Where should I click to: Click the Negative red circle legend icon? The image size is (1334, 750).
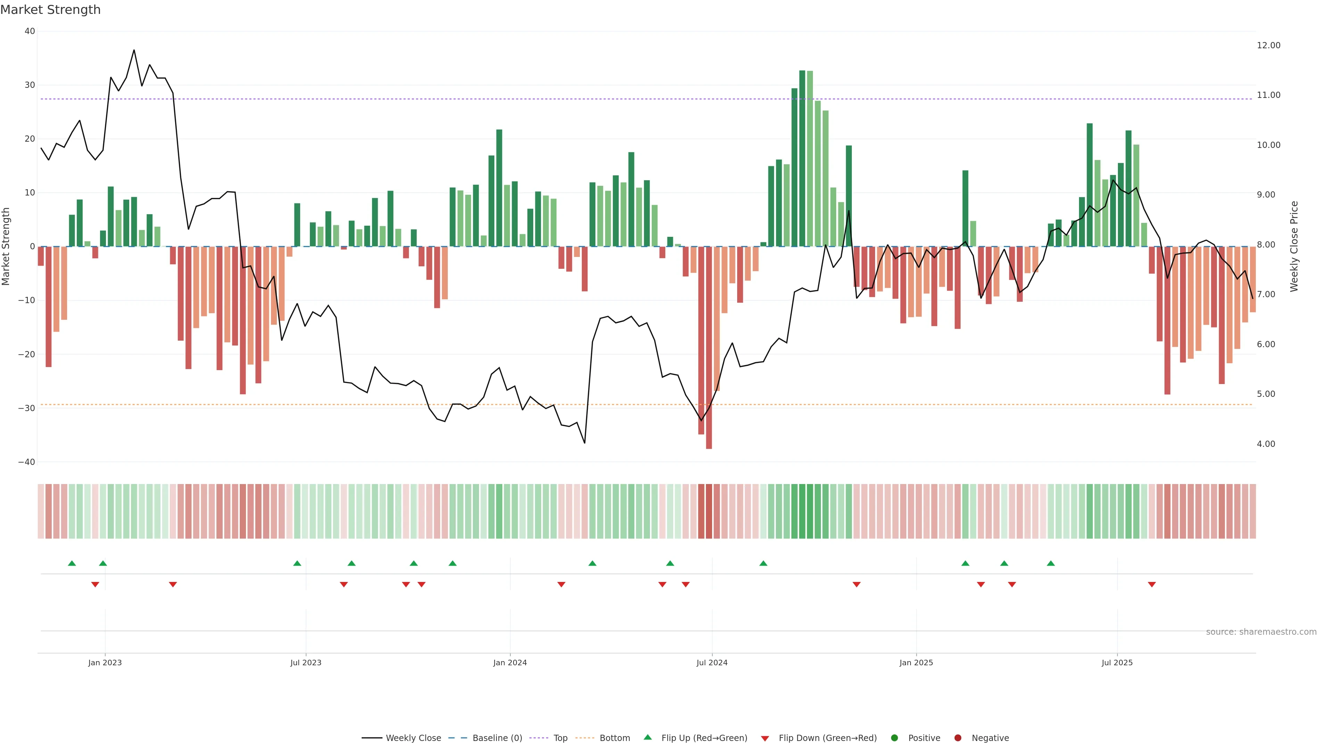pyautogui.click(x=957, y=738)
